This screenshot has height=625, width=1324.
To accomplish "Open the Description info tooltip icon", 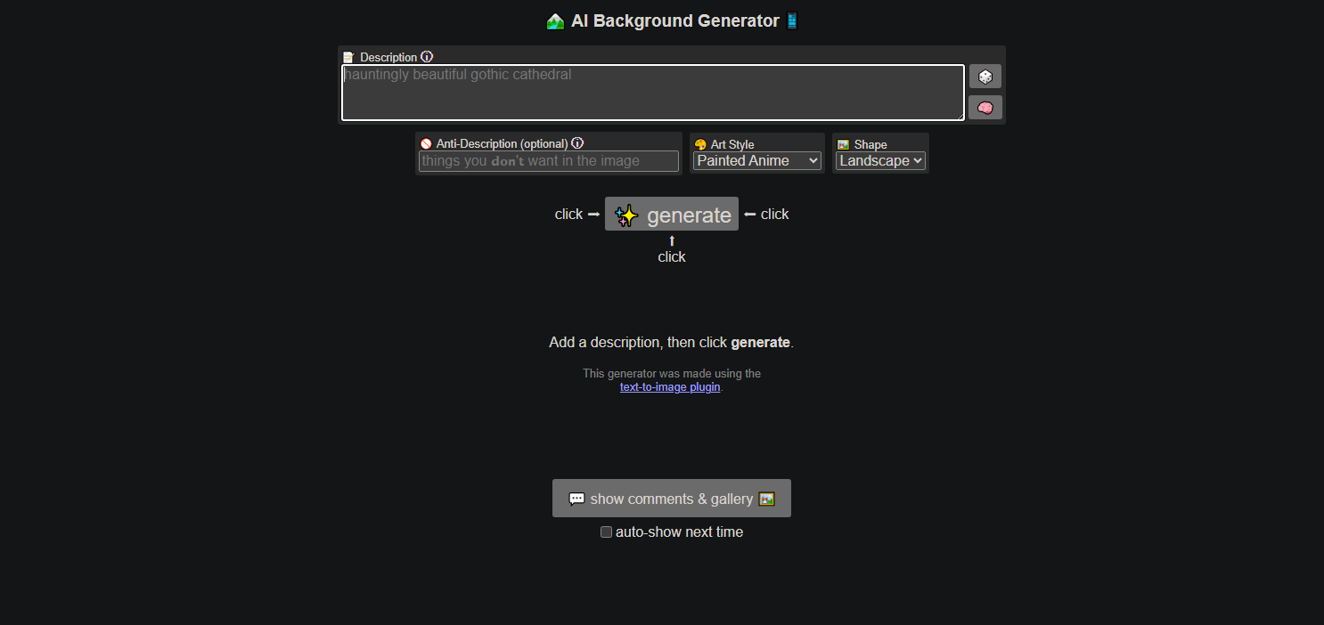I will point(427,56).
